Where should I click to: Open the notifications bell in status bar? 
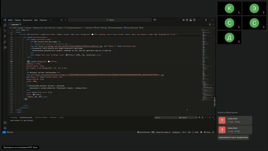click(x=213, y=132)
